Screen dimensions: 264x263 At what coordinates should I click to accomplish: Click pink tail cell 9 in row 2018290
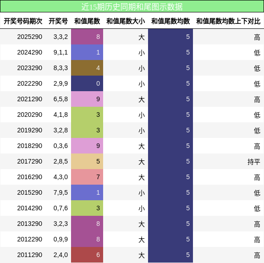87,146
